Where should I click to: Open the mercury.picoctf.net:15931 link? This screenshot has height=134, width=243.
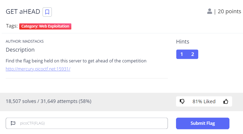38,69
